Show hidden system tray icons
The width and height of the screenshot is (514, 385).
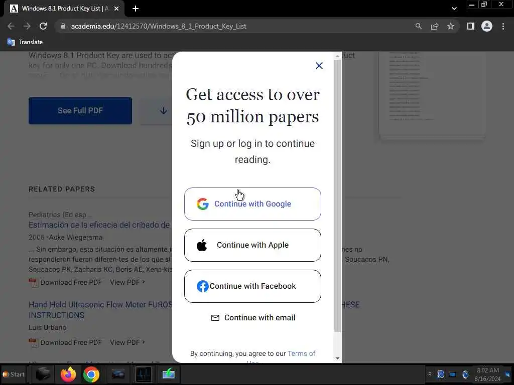(x=430, y=374)
